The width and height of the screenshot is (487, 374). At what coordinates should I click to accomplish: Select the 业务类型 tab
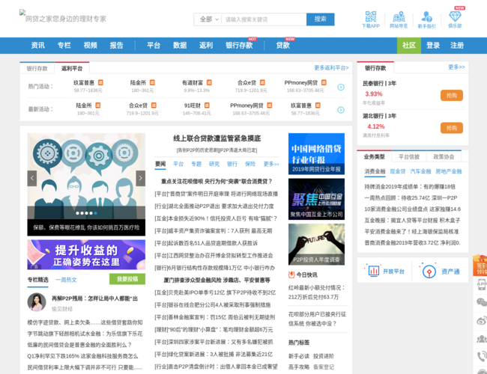(x=375, y=156)
